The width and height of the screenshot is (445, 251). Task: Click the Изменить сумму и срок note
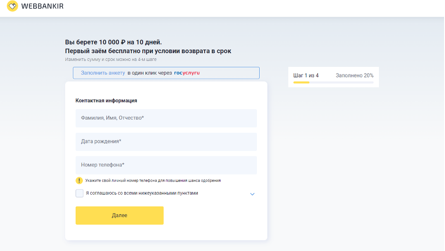tap(111, 60)
